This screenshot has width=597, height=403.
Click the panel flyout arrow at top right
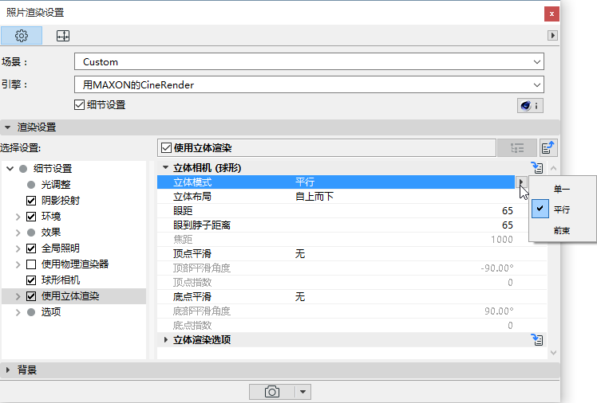(552, 35)
